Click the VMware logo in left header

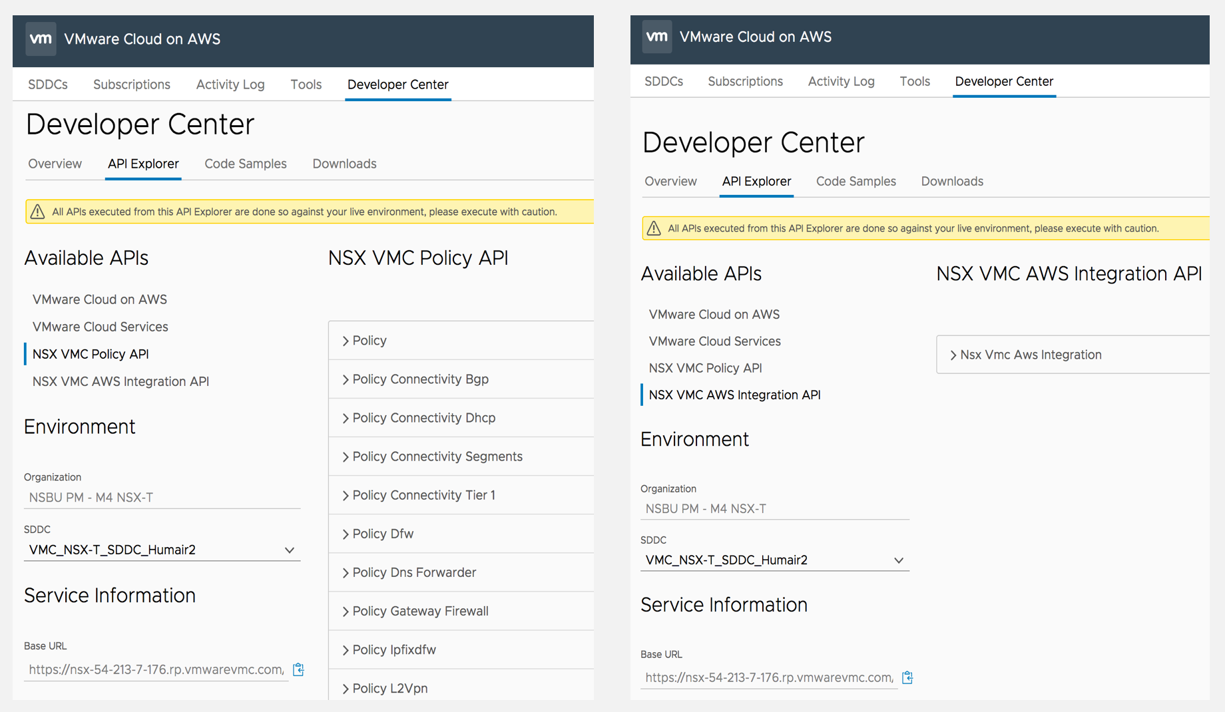(41, 39)
